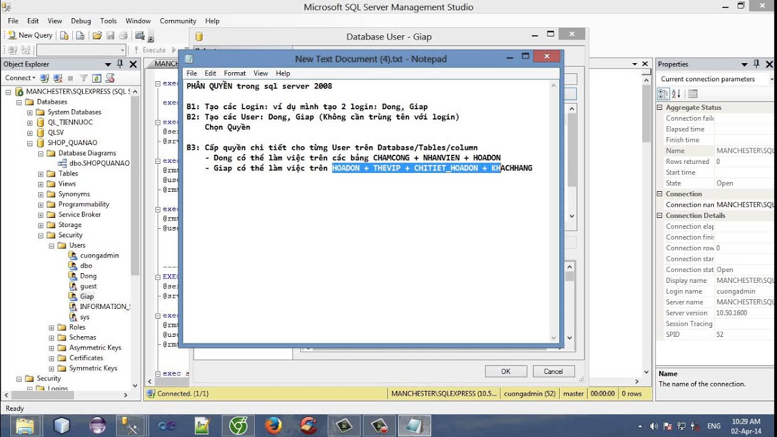Open the Notepad Edit menu
The width and height of the screenshot is (777, 437).
pyautogui.click(x=210, y=73)
